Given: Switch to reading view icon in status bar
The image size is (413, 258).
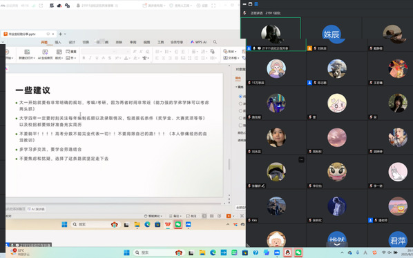Looking at the screenshot, I should [x=219, y=216].
